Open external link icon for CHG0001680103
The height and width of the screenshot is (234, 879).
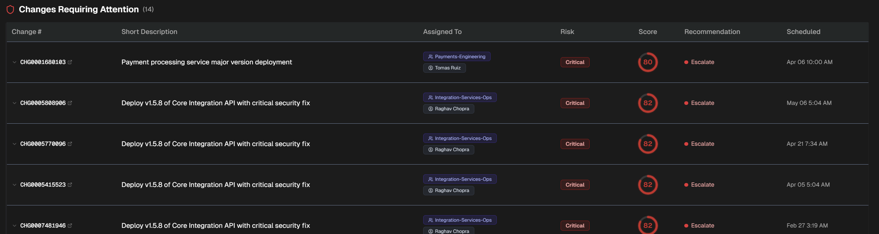70,62
